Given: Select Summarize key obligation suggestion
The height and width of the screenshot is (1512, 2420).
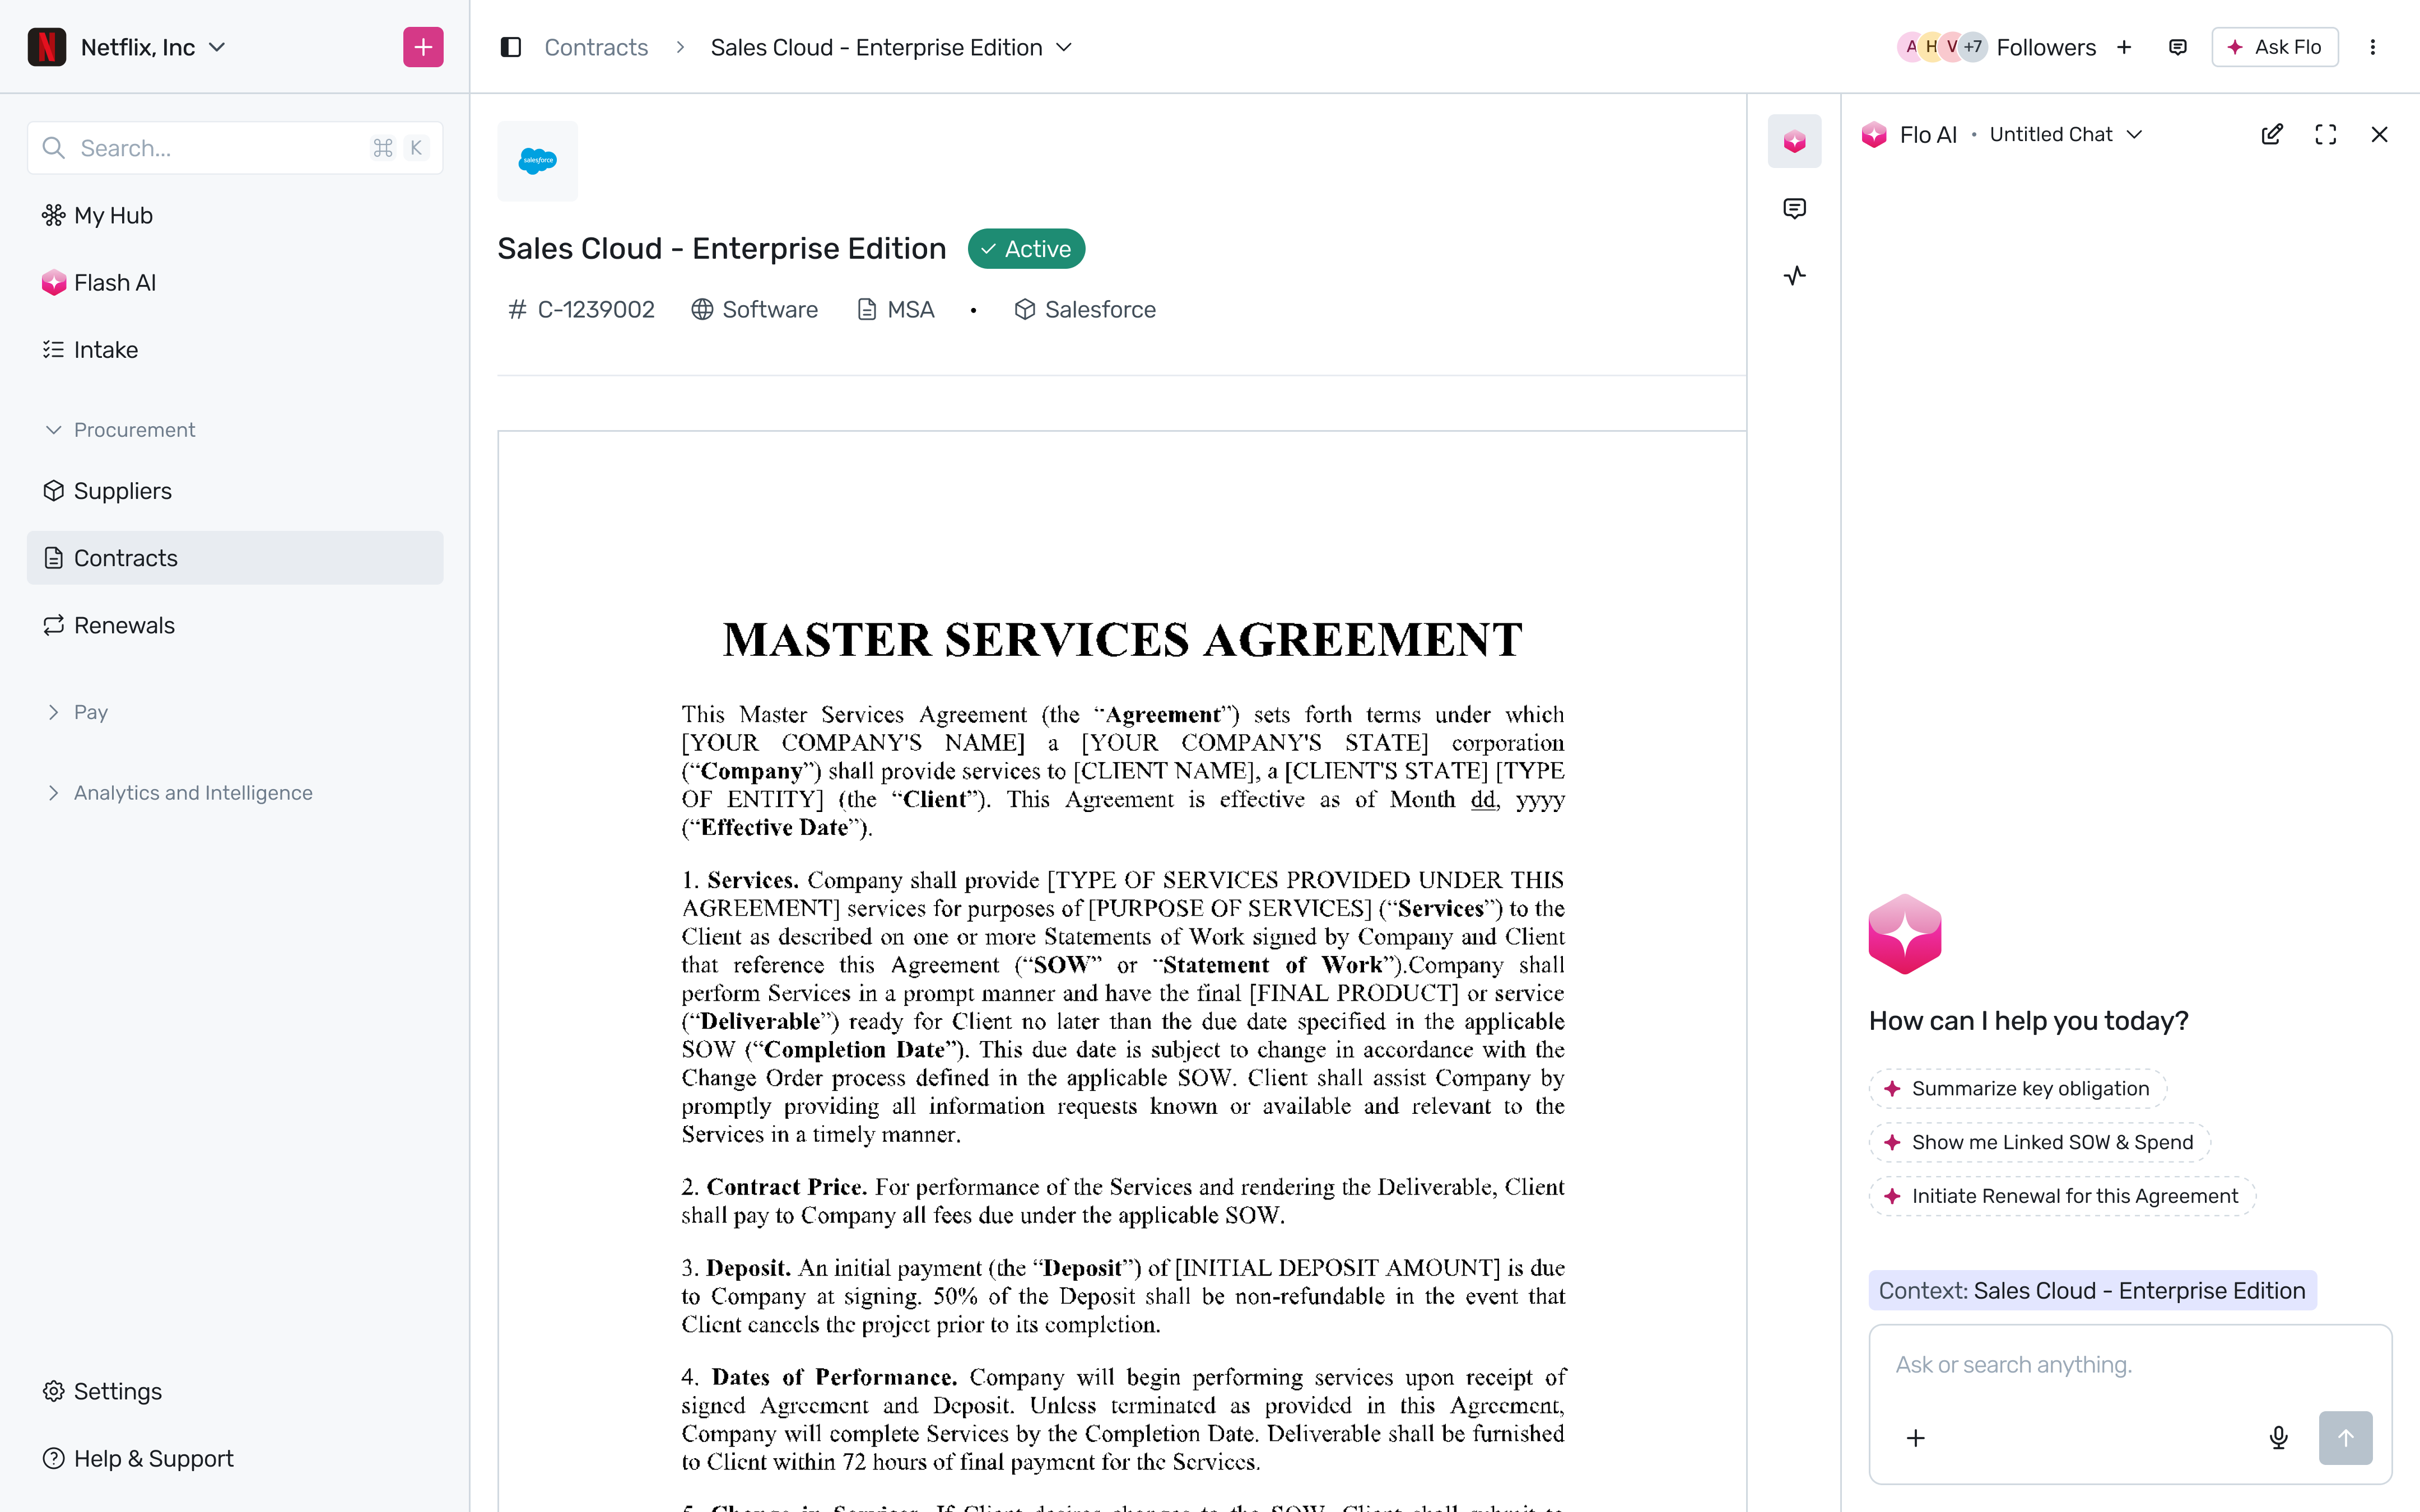Looking at the screenshot, I should tap(2017, 1088).
